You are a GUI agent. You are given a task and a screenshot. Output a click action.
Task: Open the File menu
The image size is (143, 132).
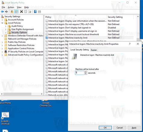[3, 7]
